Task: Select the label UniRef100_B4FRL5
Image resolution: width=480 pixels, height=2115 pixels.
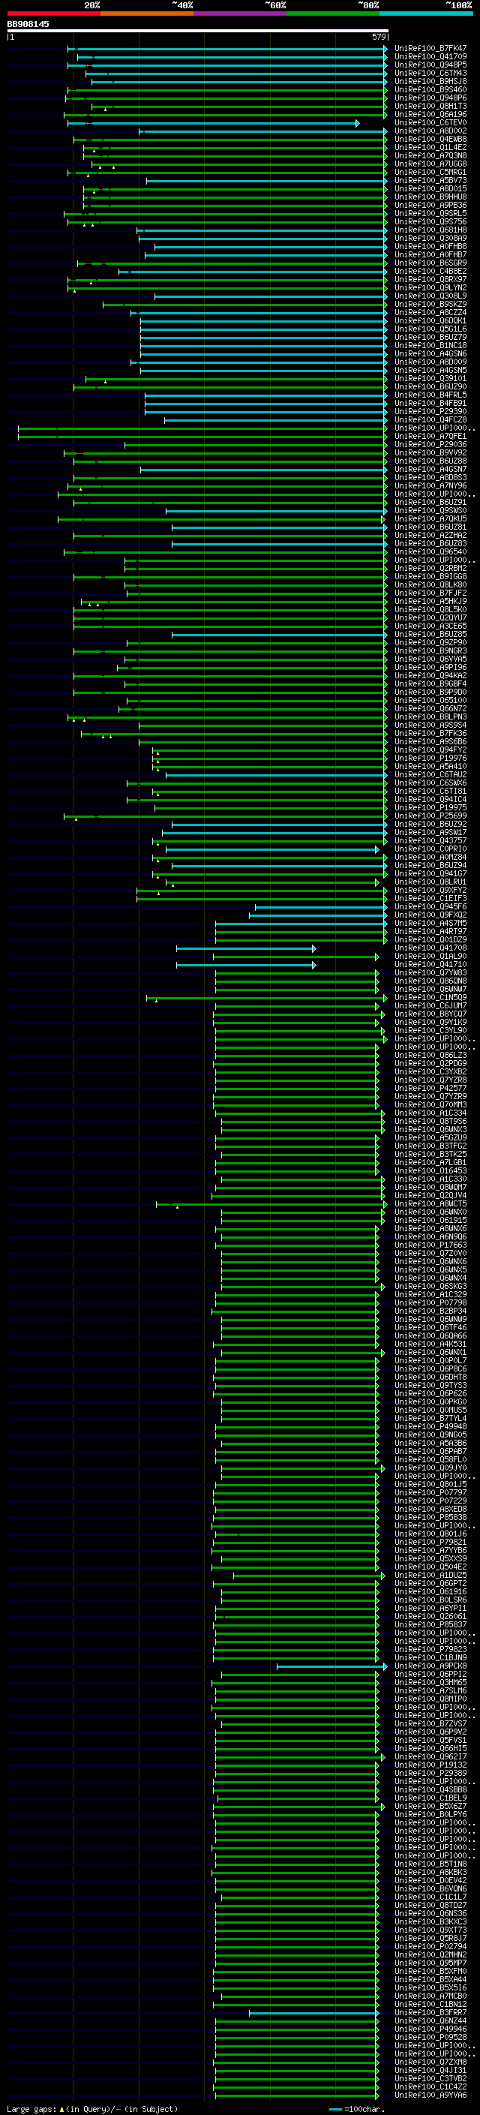Action: point(430,395)
